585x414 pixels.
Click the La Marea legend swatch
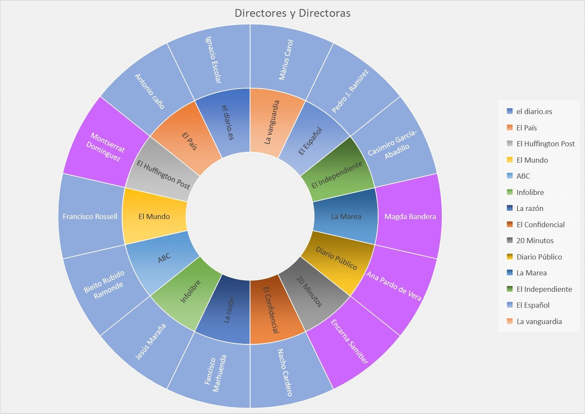tap(510, 273)
